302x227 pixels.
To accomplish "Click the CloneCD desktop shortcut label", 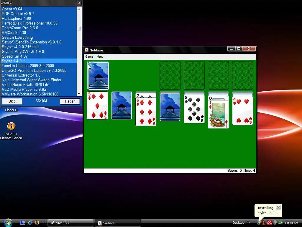I will pyautogui.click(x=11, y=110).
